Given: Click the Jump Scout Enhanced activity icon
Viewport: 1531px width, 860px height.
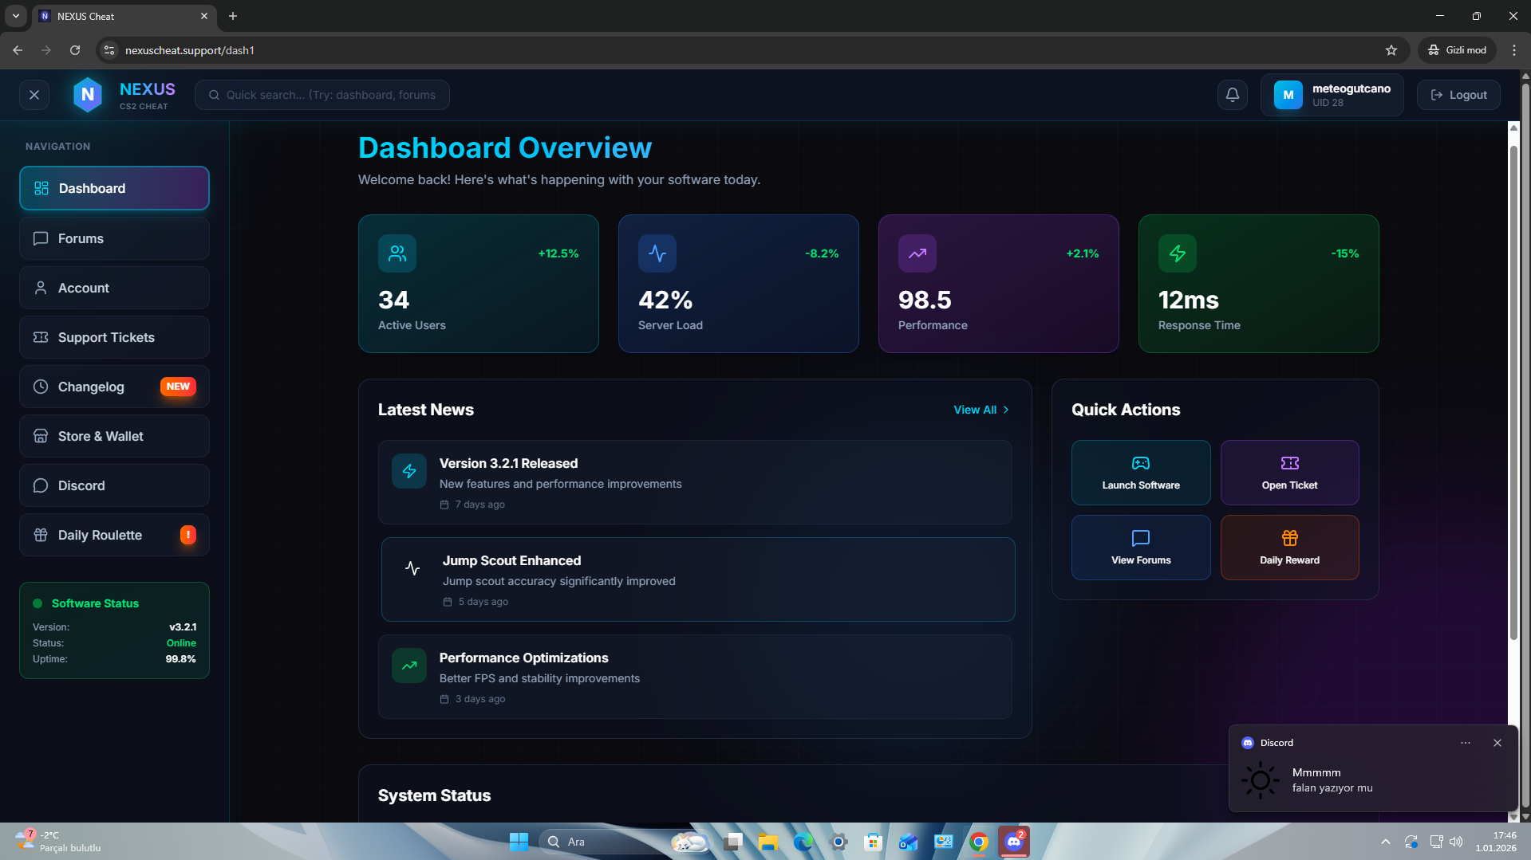Looking at the screenshot, I should [412, 568].
